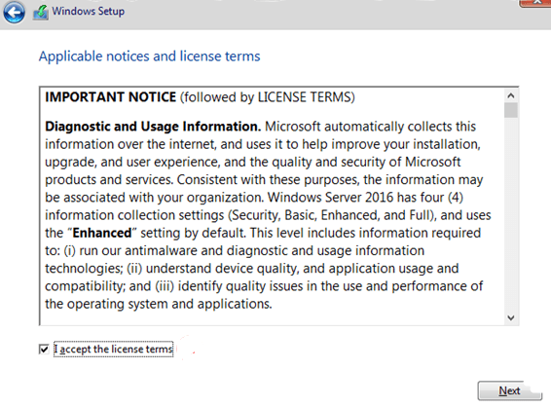
Task: Click the Next button
Action: point(509,390)
